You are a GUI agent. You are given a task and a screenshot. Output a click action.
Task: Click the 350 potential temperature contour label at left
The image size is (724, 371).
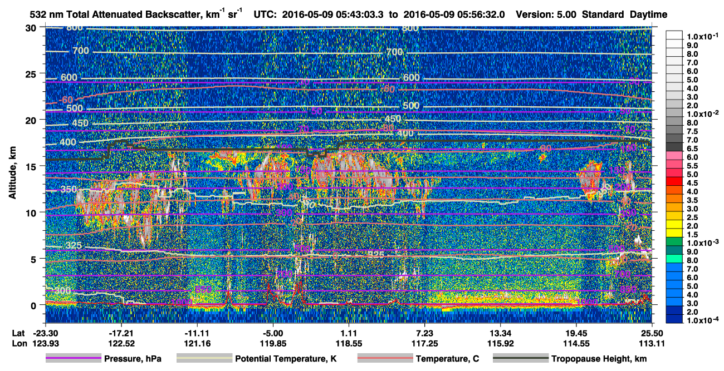(x=69, y=190)
